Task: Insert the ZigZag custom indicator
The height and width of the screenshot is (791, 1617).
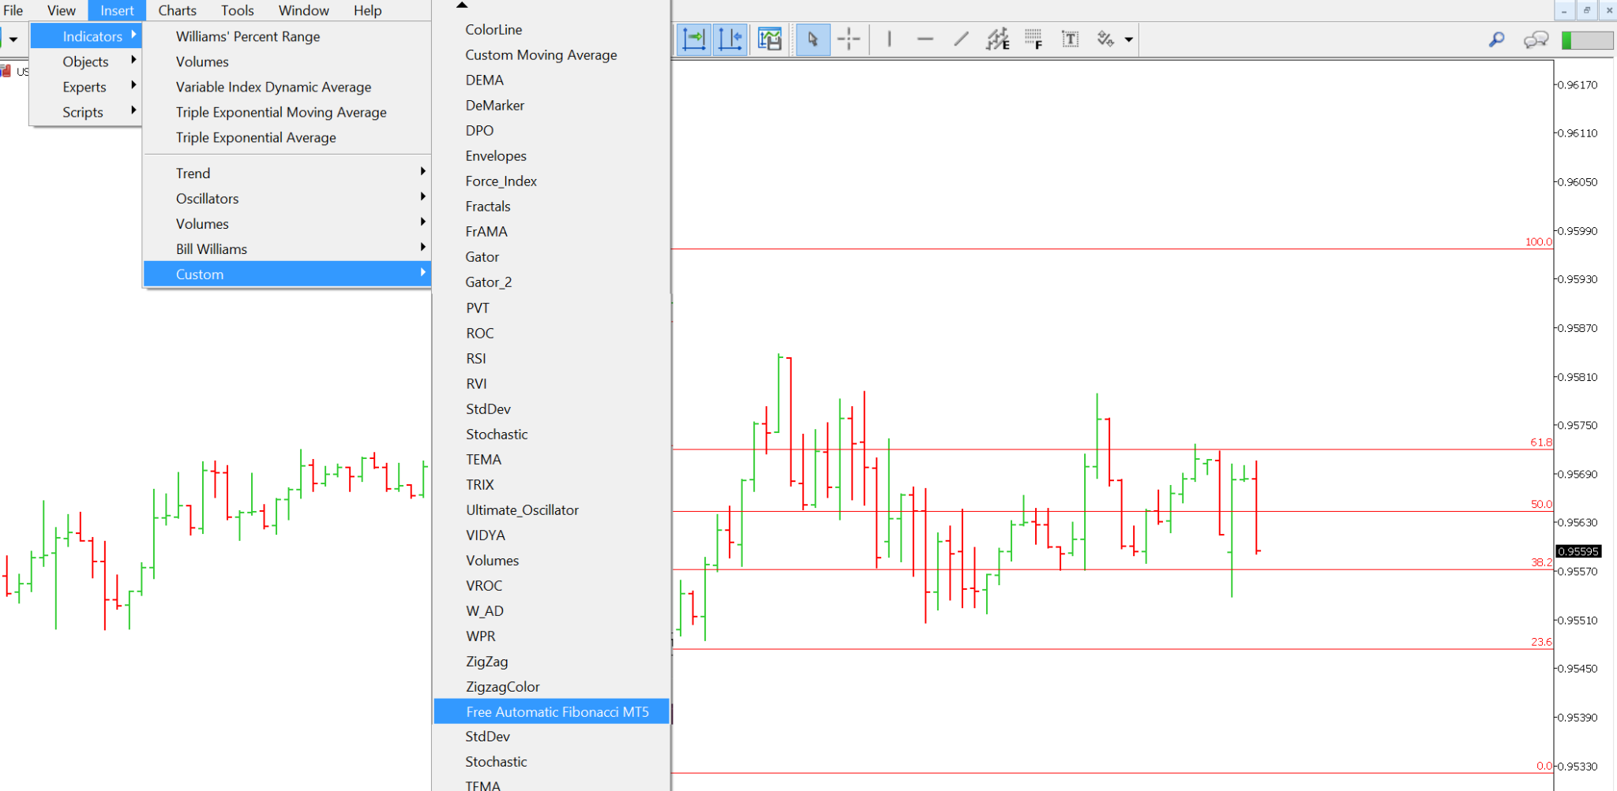Action: click(x=486, y=661)
